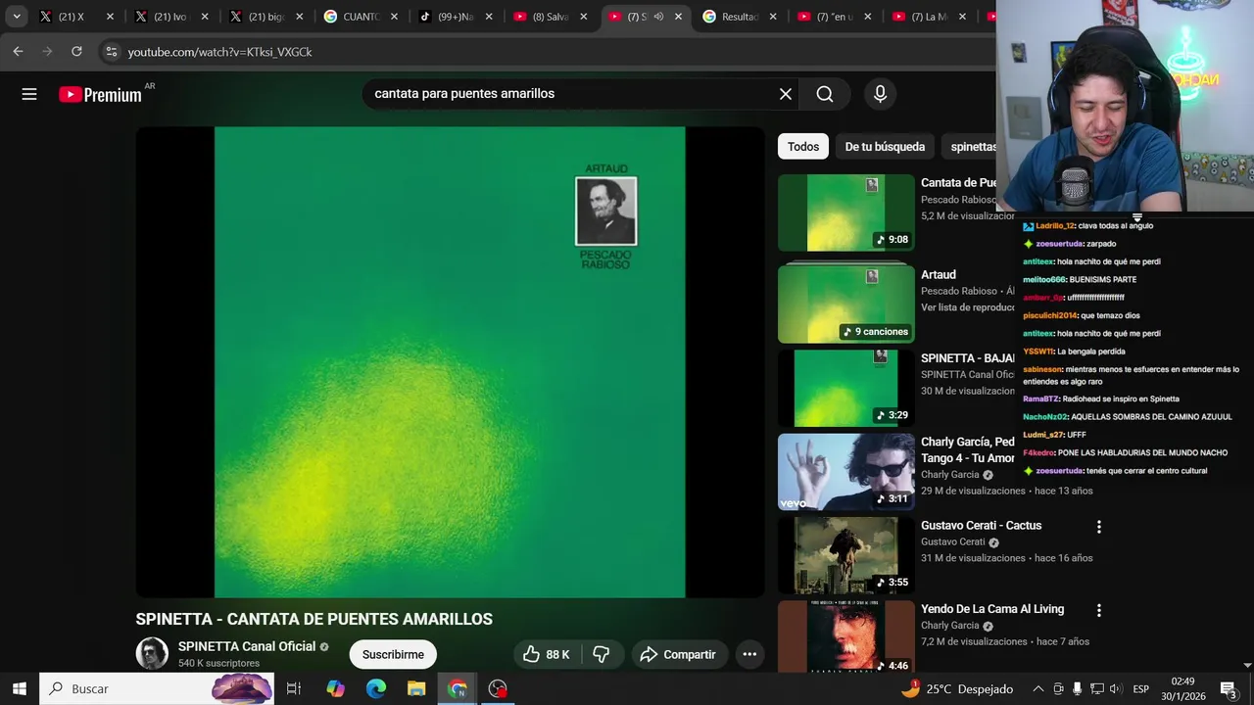Open the Charly García 3:11 vevo thumbnail

846,472
